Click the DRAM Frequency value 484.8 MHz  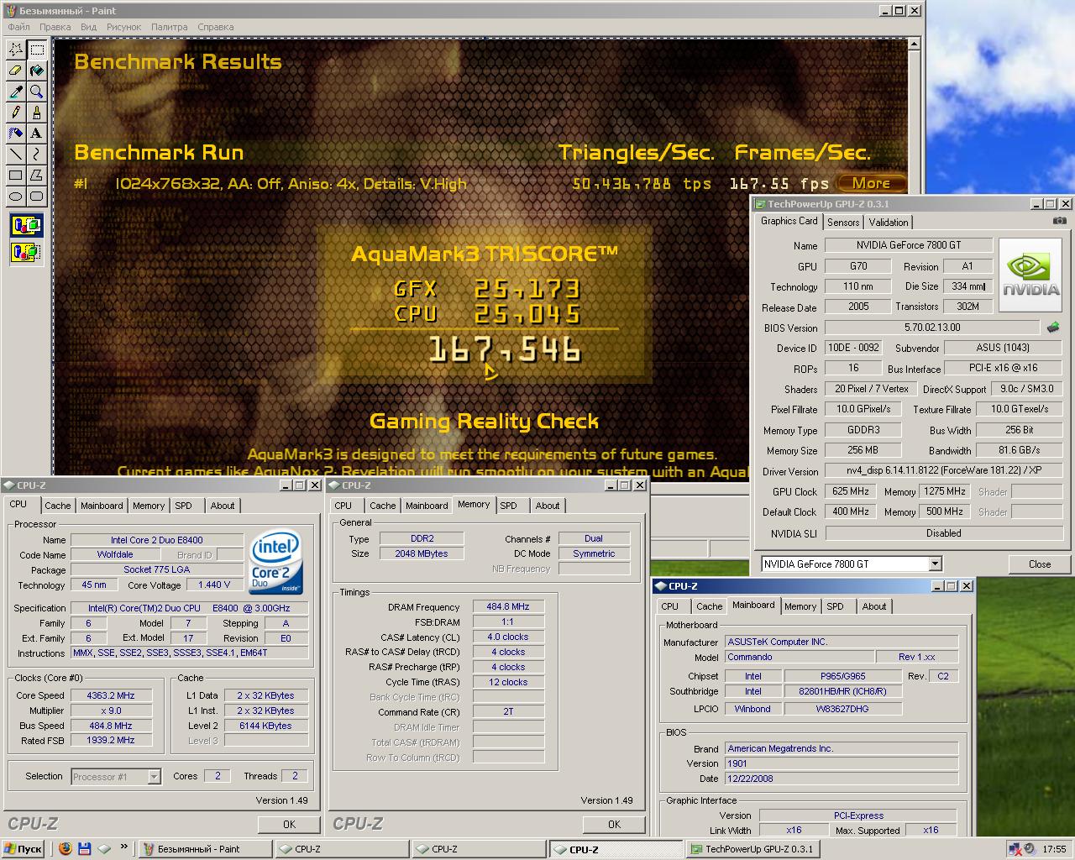tap(508, 606)
